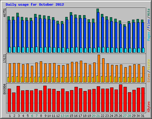Screen dimensions: 152x119
Task: Click the red KBytes bar for day 3
Action: tap(18, 99)
